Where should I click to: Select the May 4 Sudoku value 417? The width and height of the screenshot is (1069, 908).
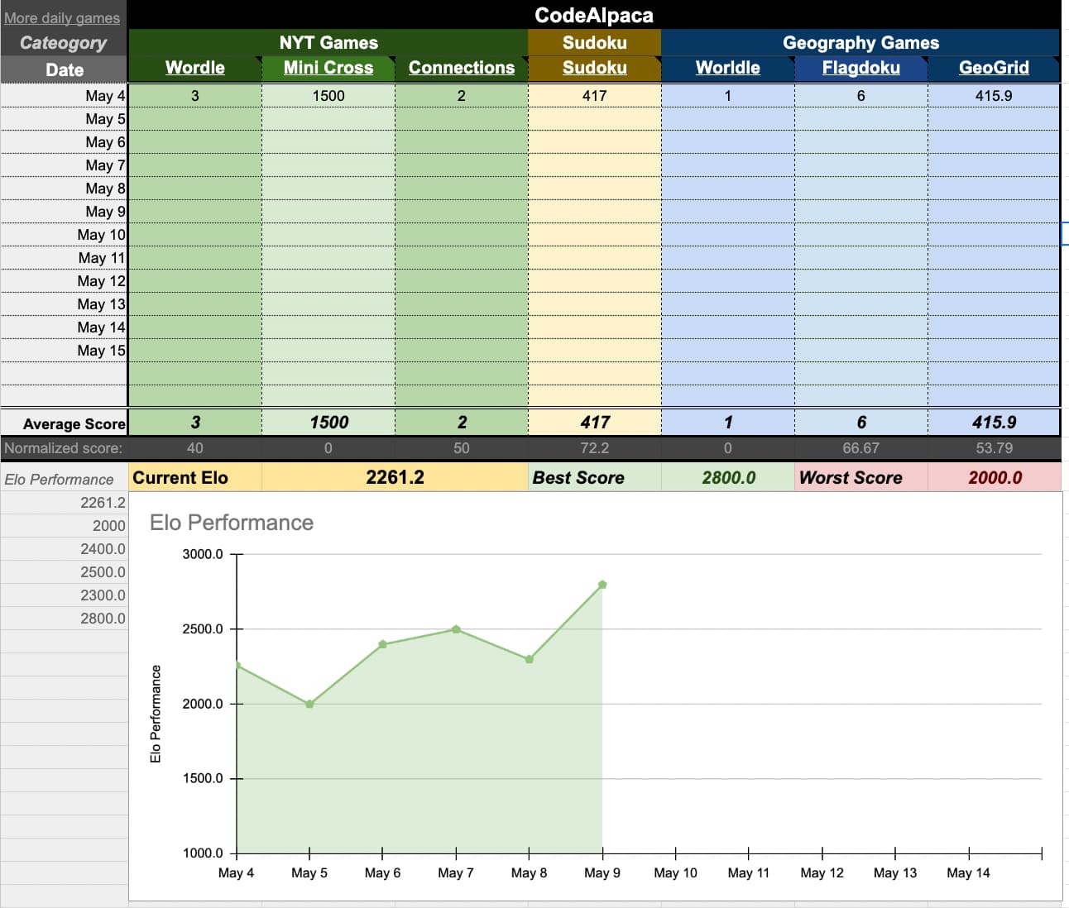coord(595,96)
